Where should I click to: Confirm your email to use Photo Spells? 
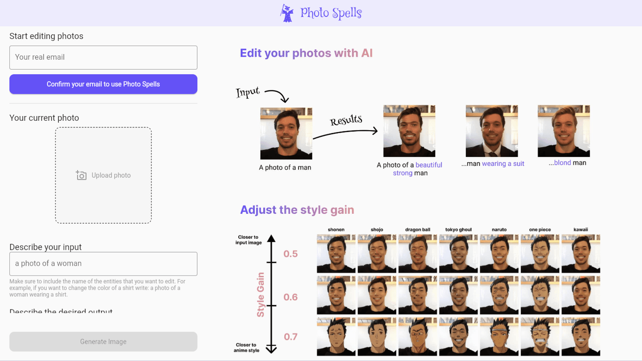click(x=103, y=84)
